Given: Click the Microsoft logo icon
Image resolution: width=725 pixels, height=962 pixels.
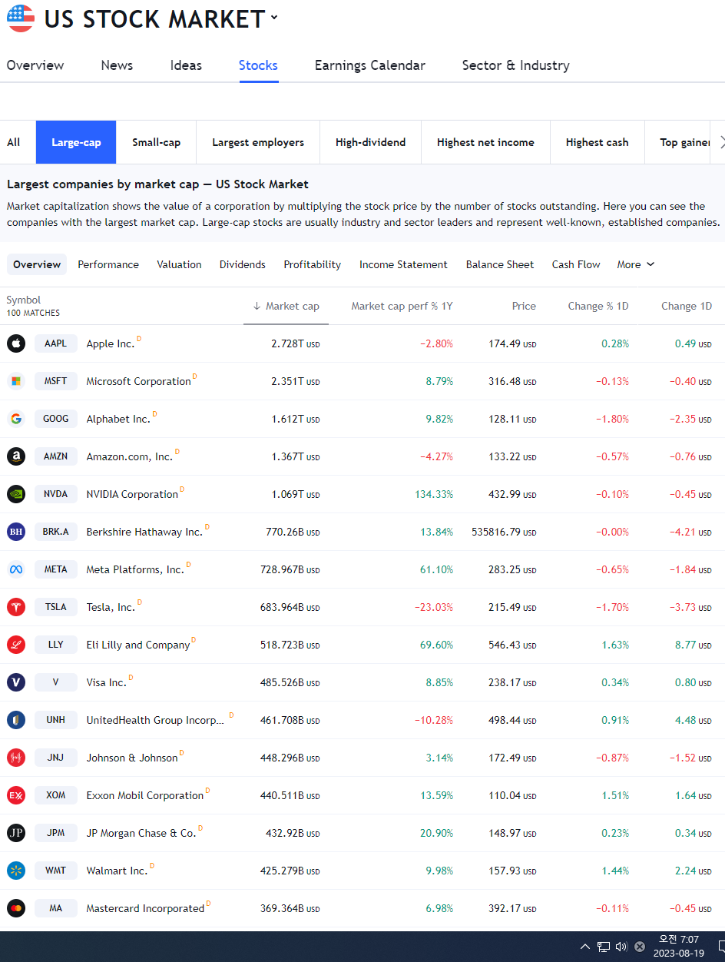Looking at the screenshot, I should [16, 381].
